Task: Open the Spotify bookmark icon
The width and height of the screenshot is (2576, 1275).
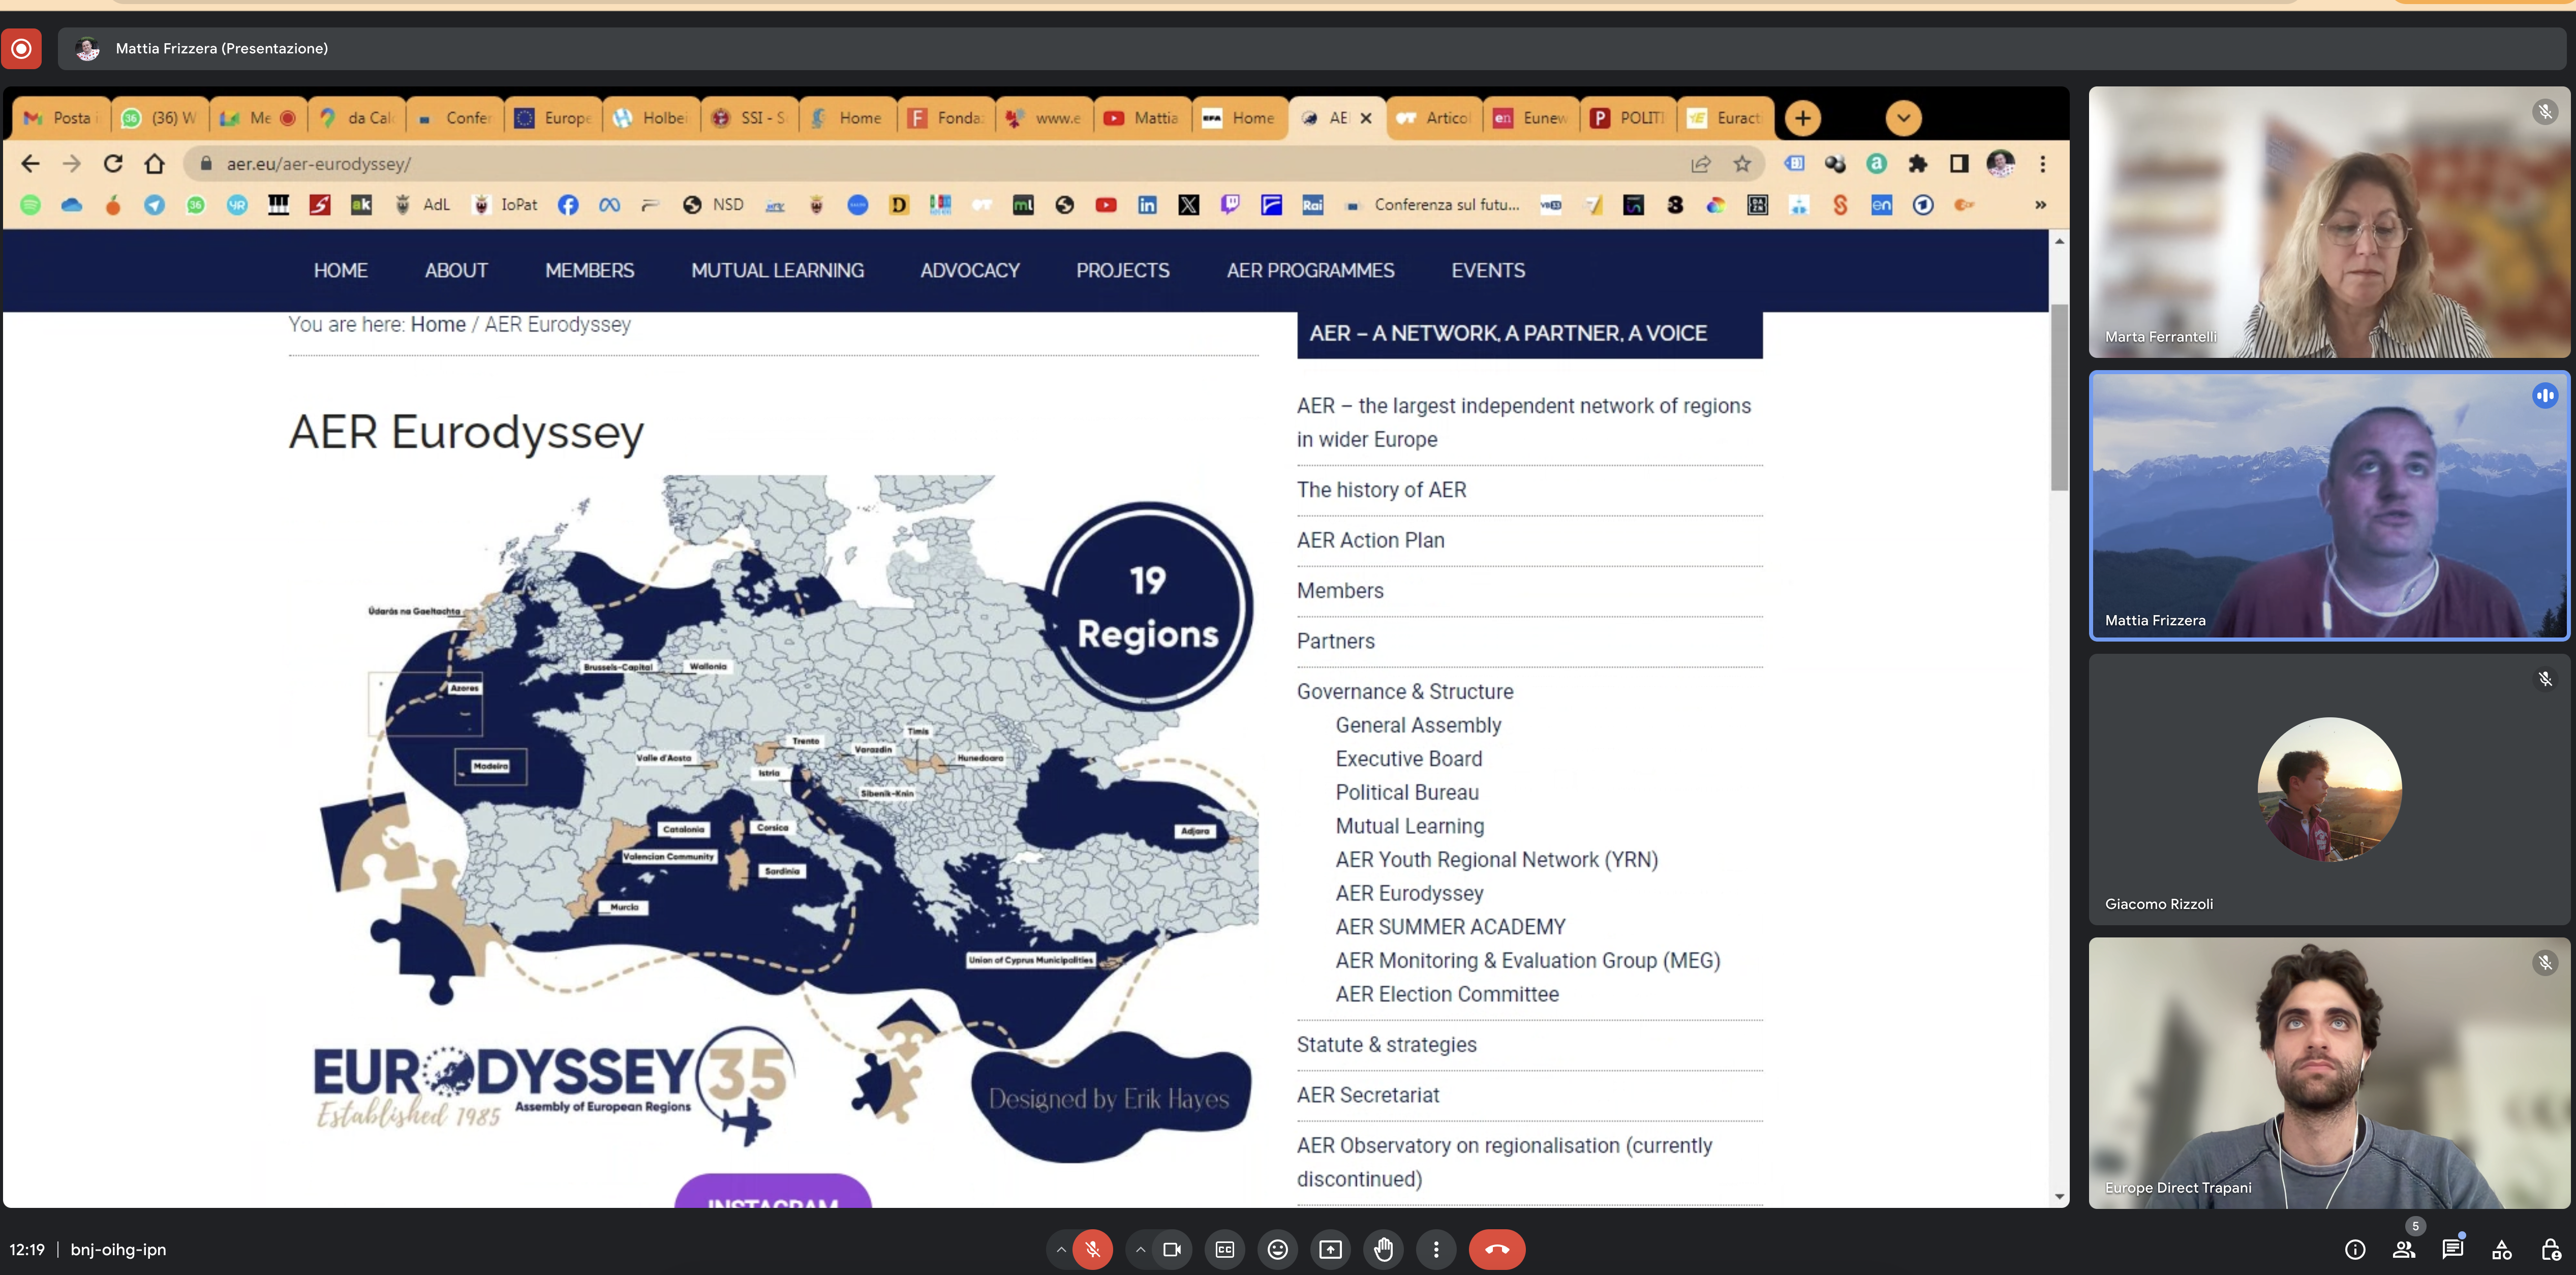Action: pos(31,205)
